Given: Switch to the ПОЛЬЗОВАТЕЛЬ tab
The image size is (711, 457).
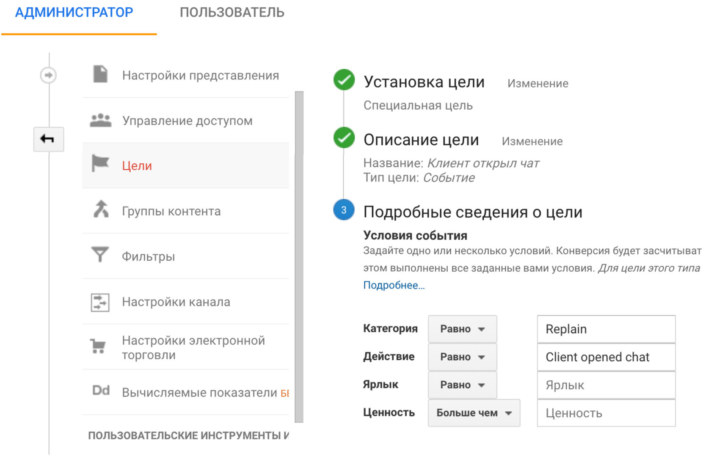Looking at the screenshot, I should point(232,12).
